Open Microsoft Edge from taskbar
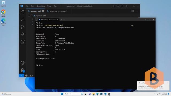171x96 pixels. tap(98, 94)
